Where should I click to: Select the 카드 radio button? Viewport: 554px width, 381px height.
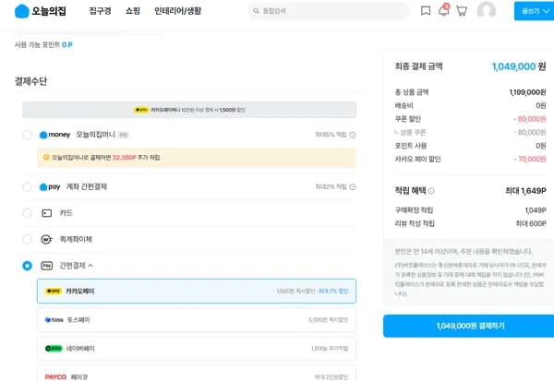[x=27, y=213]
